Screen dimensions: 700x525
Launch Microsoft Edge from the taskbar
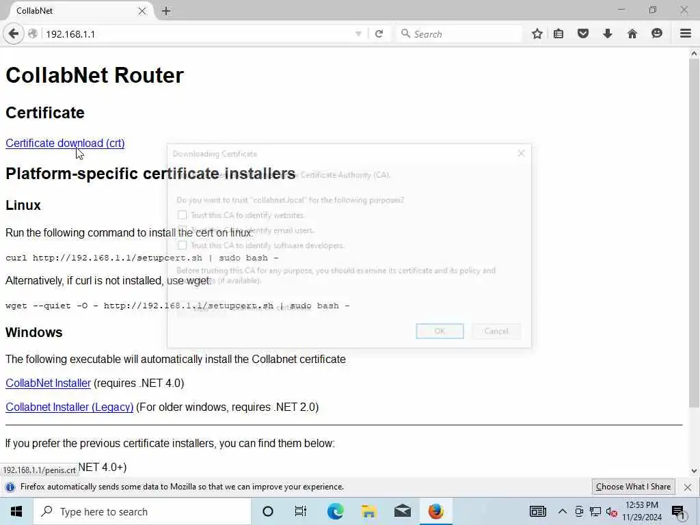(335, 511)
